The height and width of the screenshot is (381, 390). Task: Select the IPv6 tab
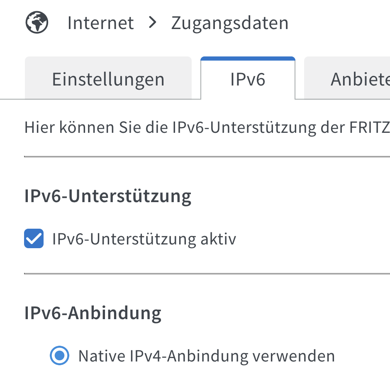point(248,79)
